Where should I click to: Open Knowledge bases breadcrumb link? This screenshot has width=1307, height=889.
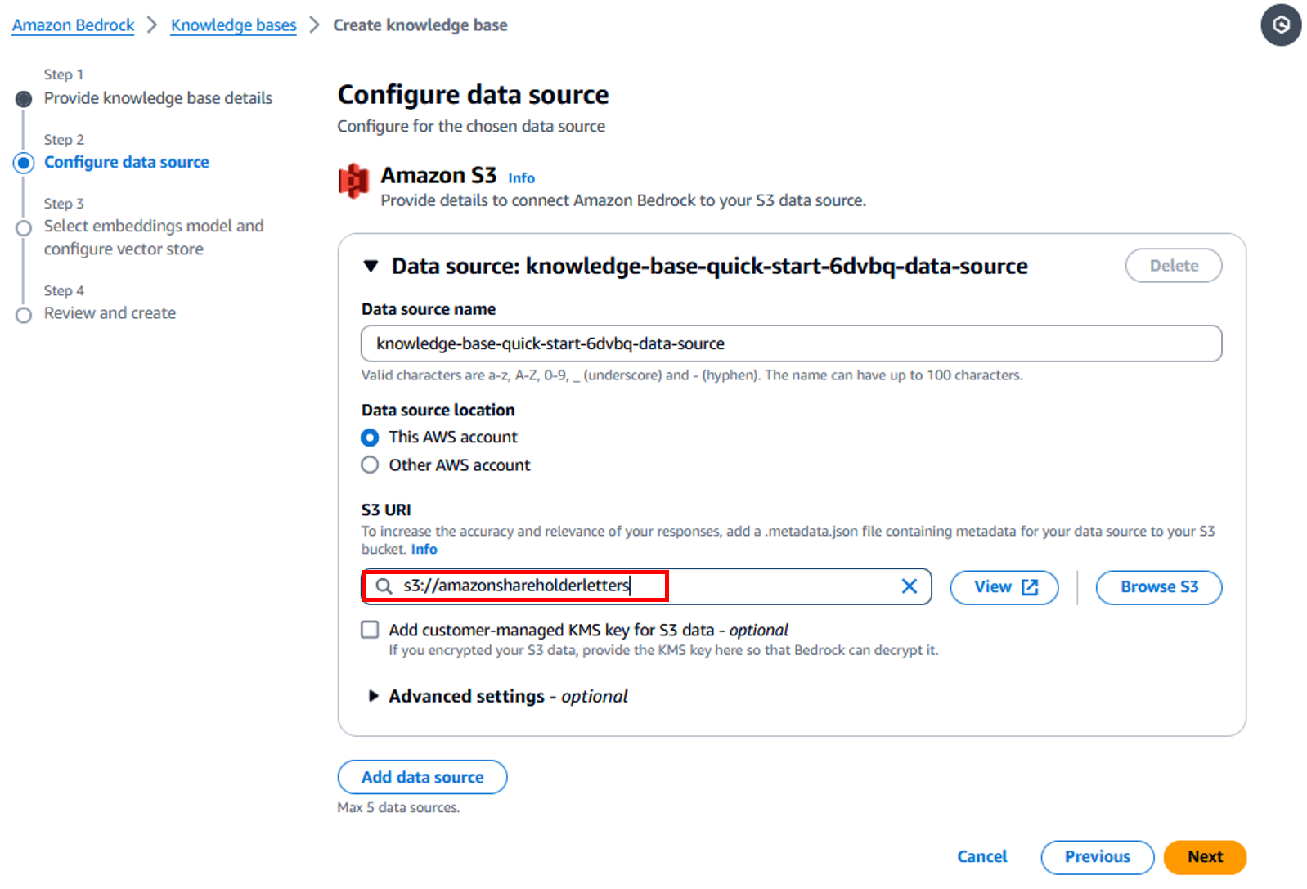tap(233, 25)
